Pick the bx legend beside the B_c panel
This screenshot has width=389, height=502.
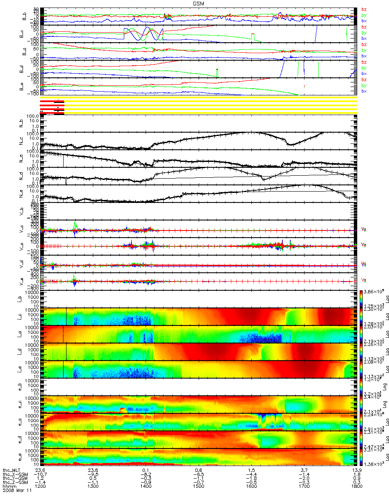(x=364, y=38)
